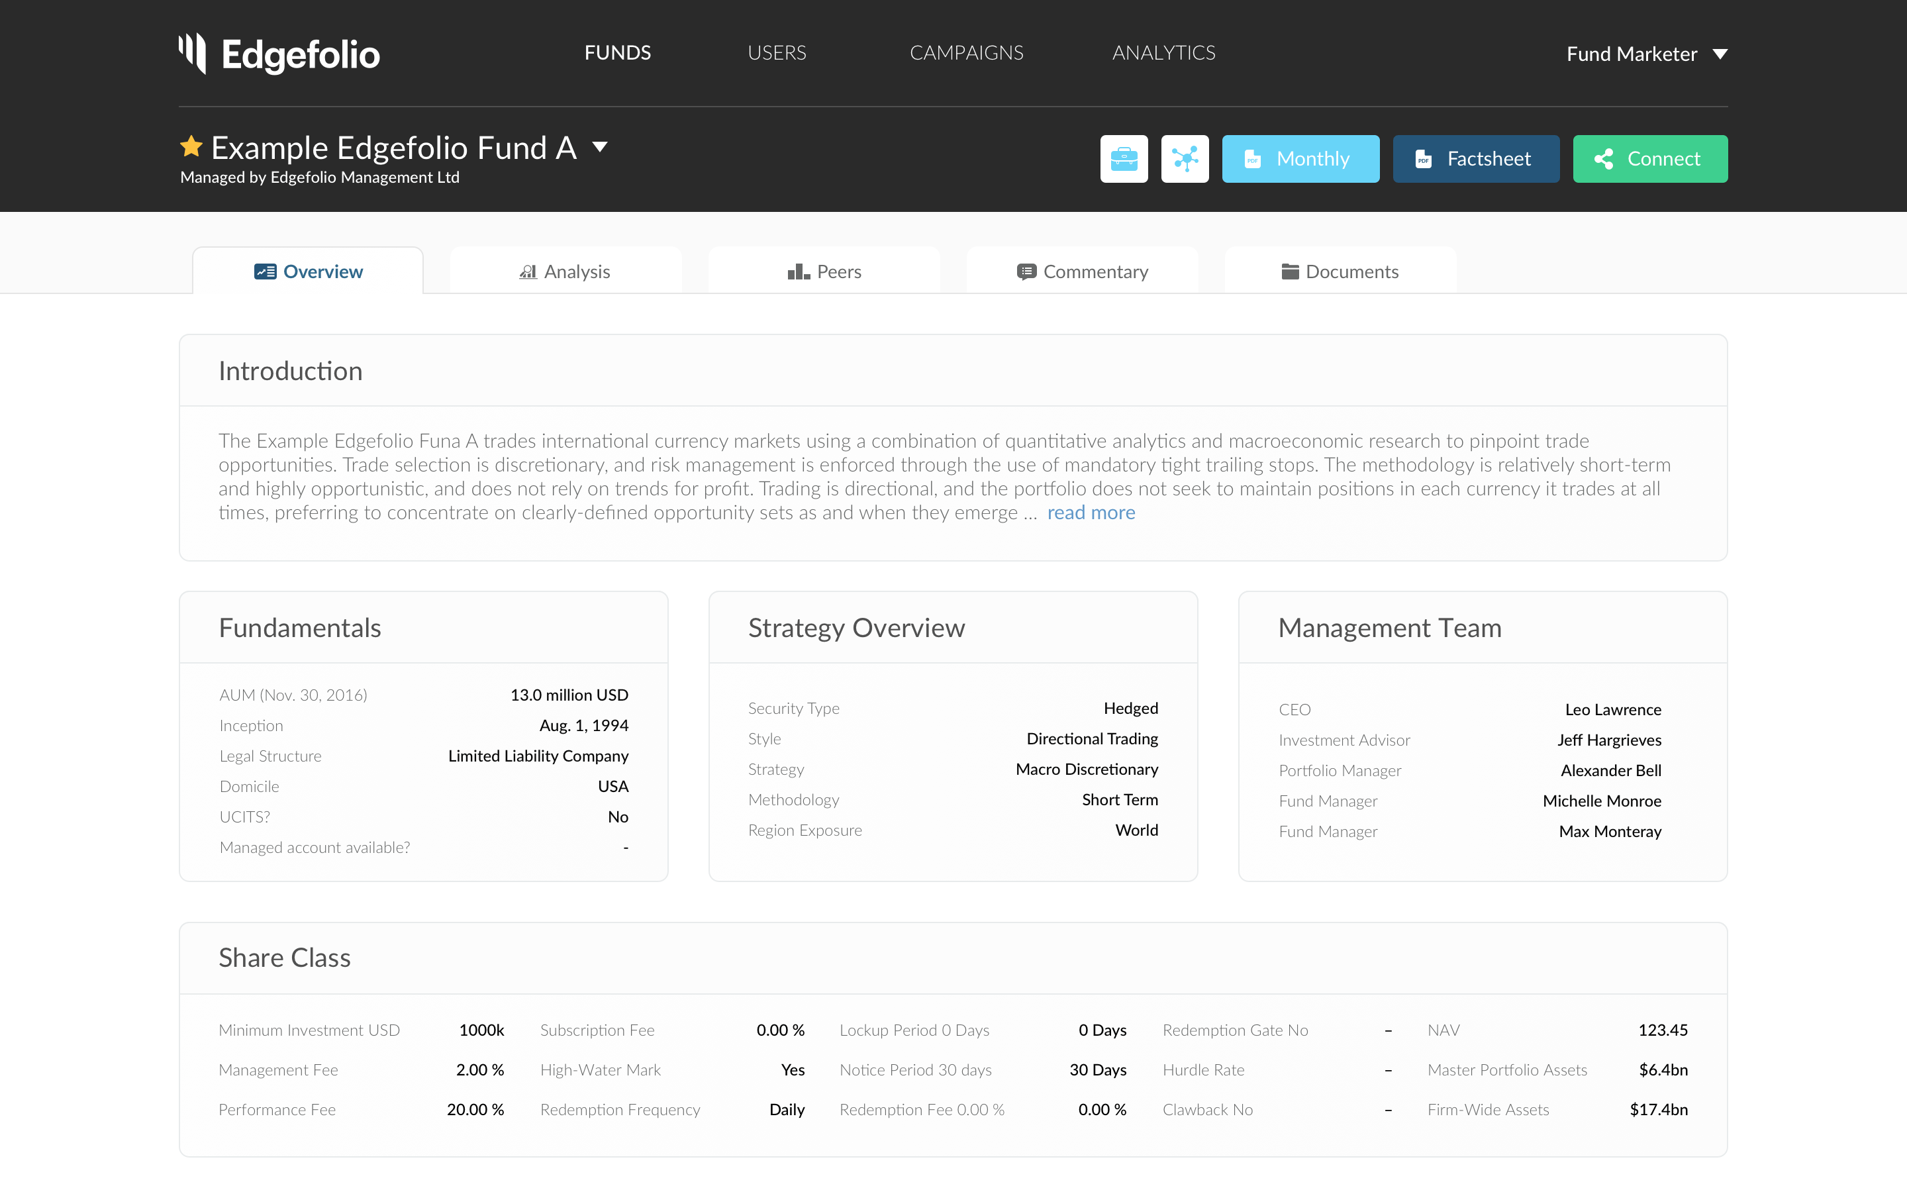Click the Fund Marketer account label
This screenshot has width=1907, height=1192.
coord(1631,54)
